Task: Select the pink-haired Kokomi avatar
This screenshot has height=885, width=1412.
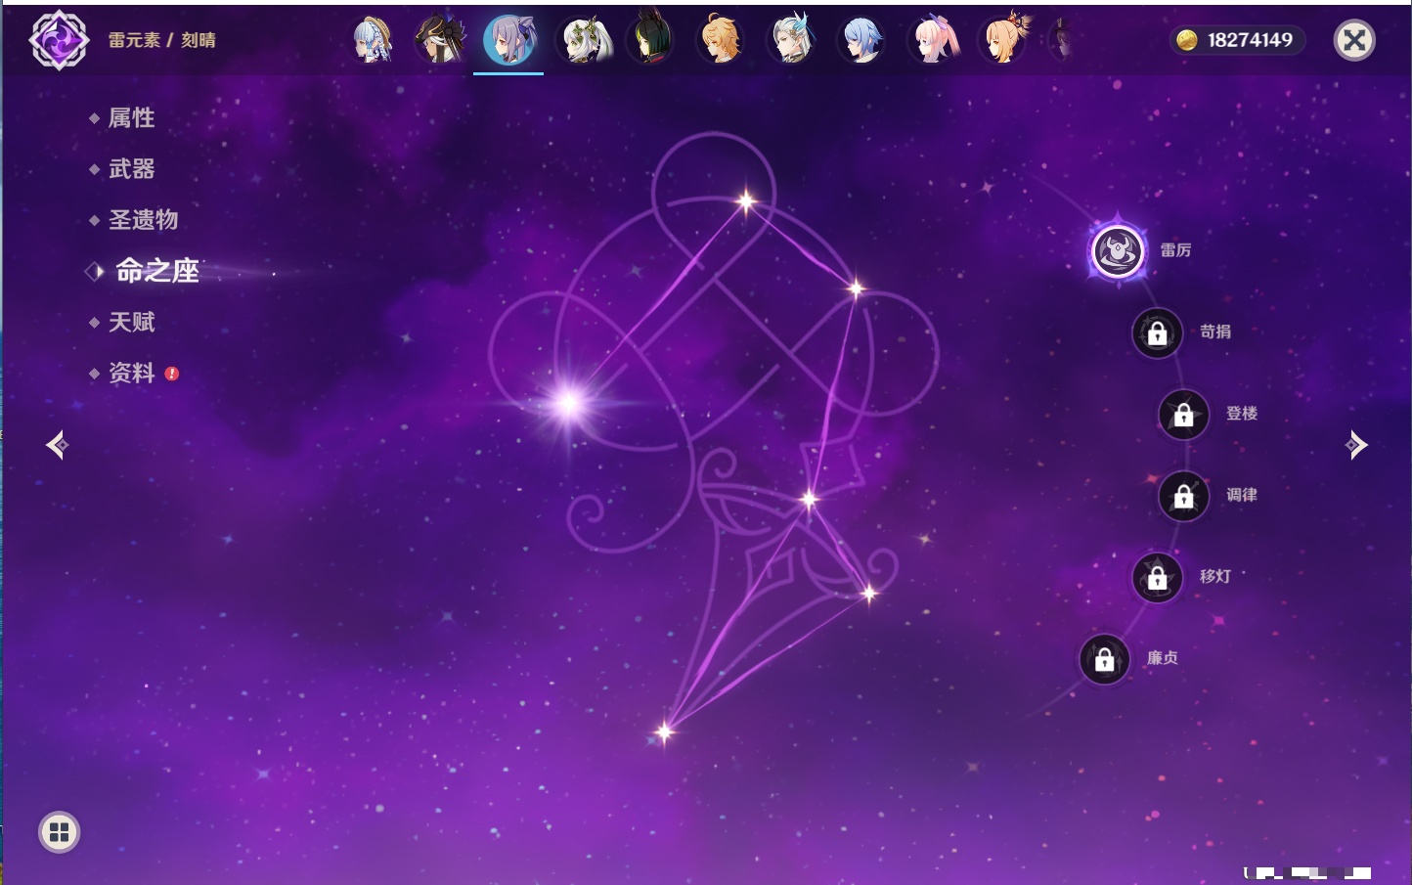Action: click(933, 40)
